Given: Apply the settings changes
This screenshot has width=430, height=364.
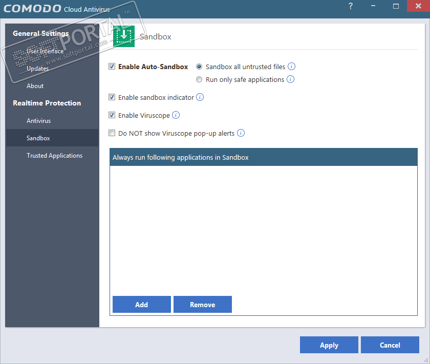Looking at the screenshot, I should (x=329, y=345).
